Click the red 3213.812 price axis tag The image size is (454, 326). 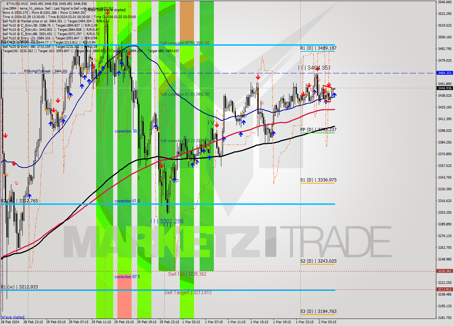point(445,290)
